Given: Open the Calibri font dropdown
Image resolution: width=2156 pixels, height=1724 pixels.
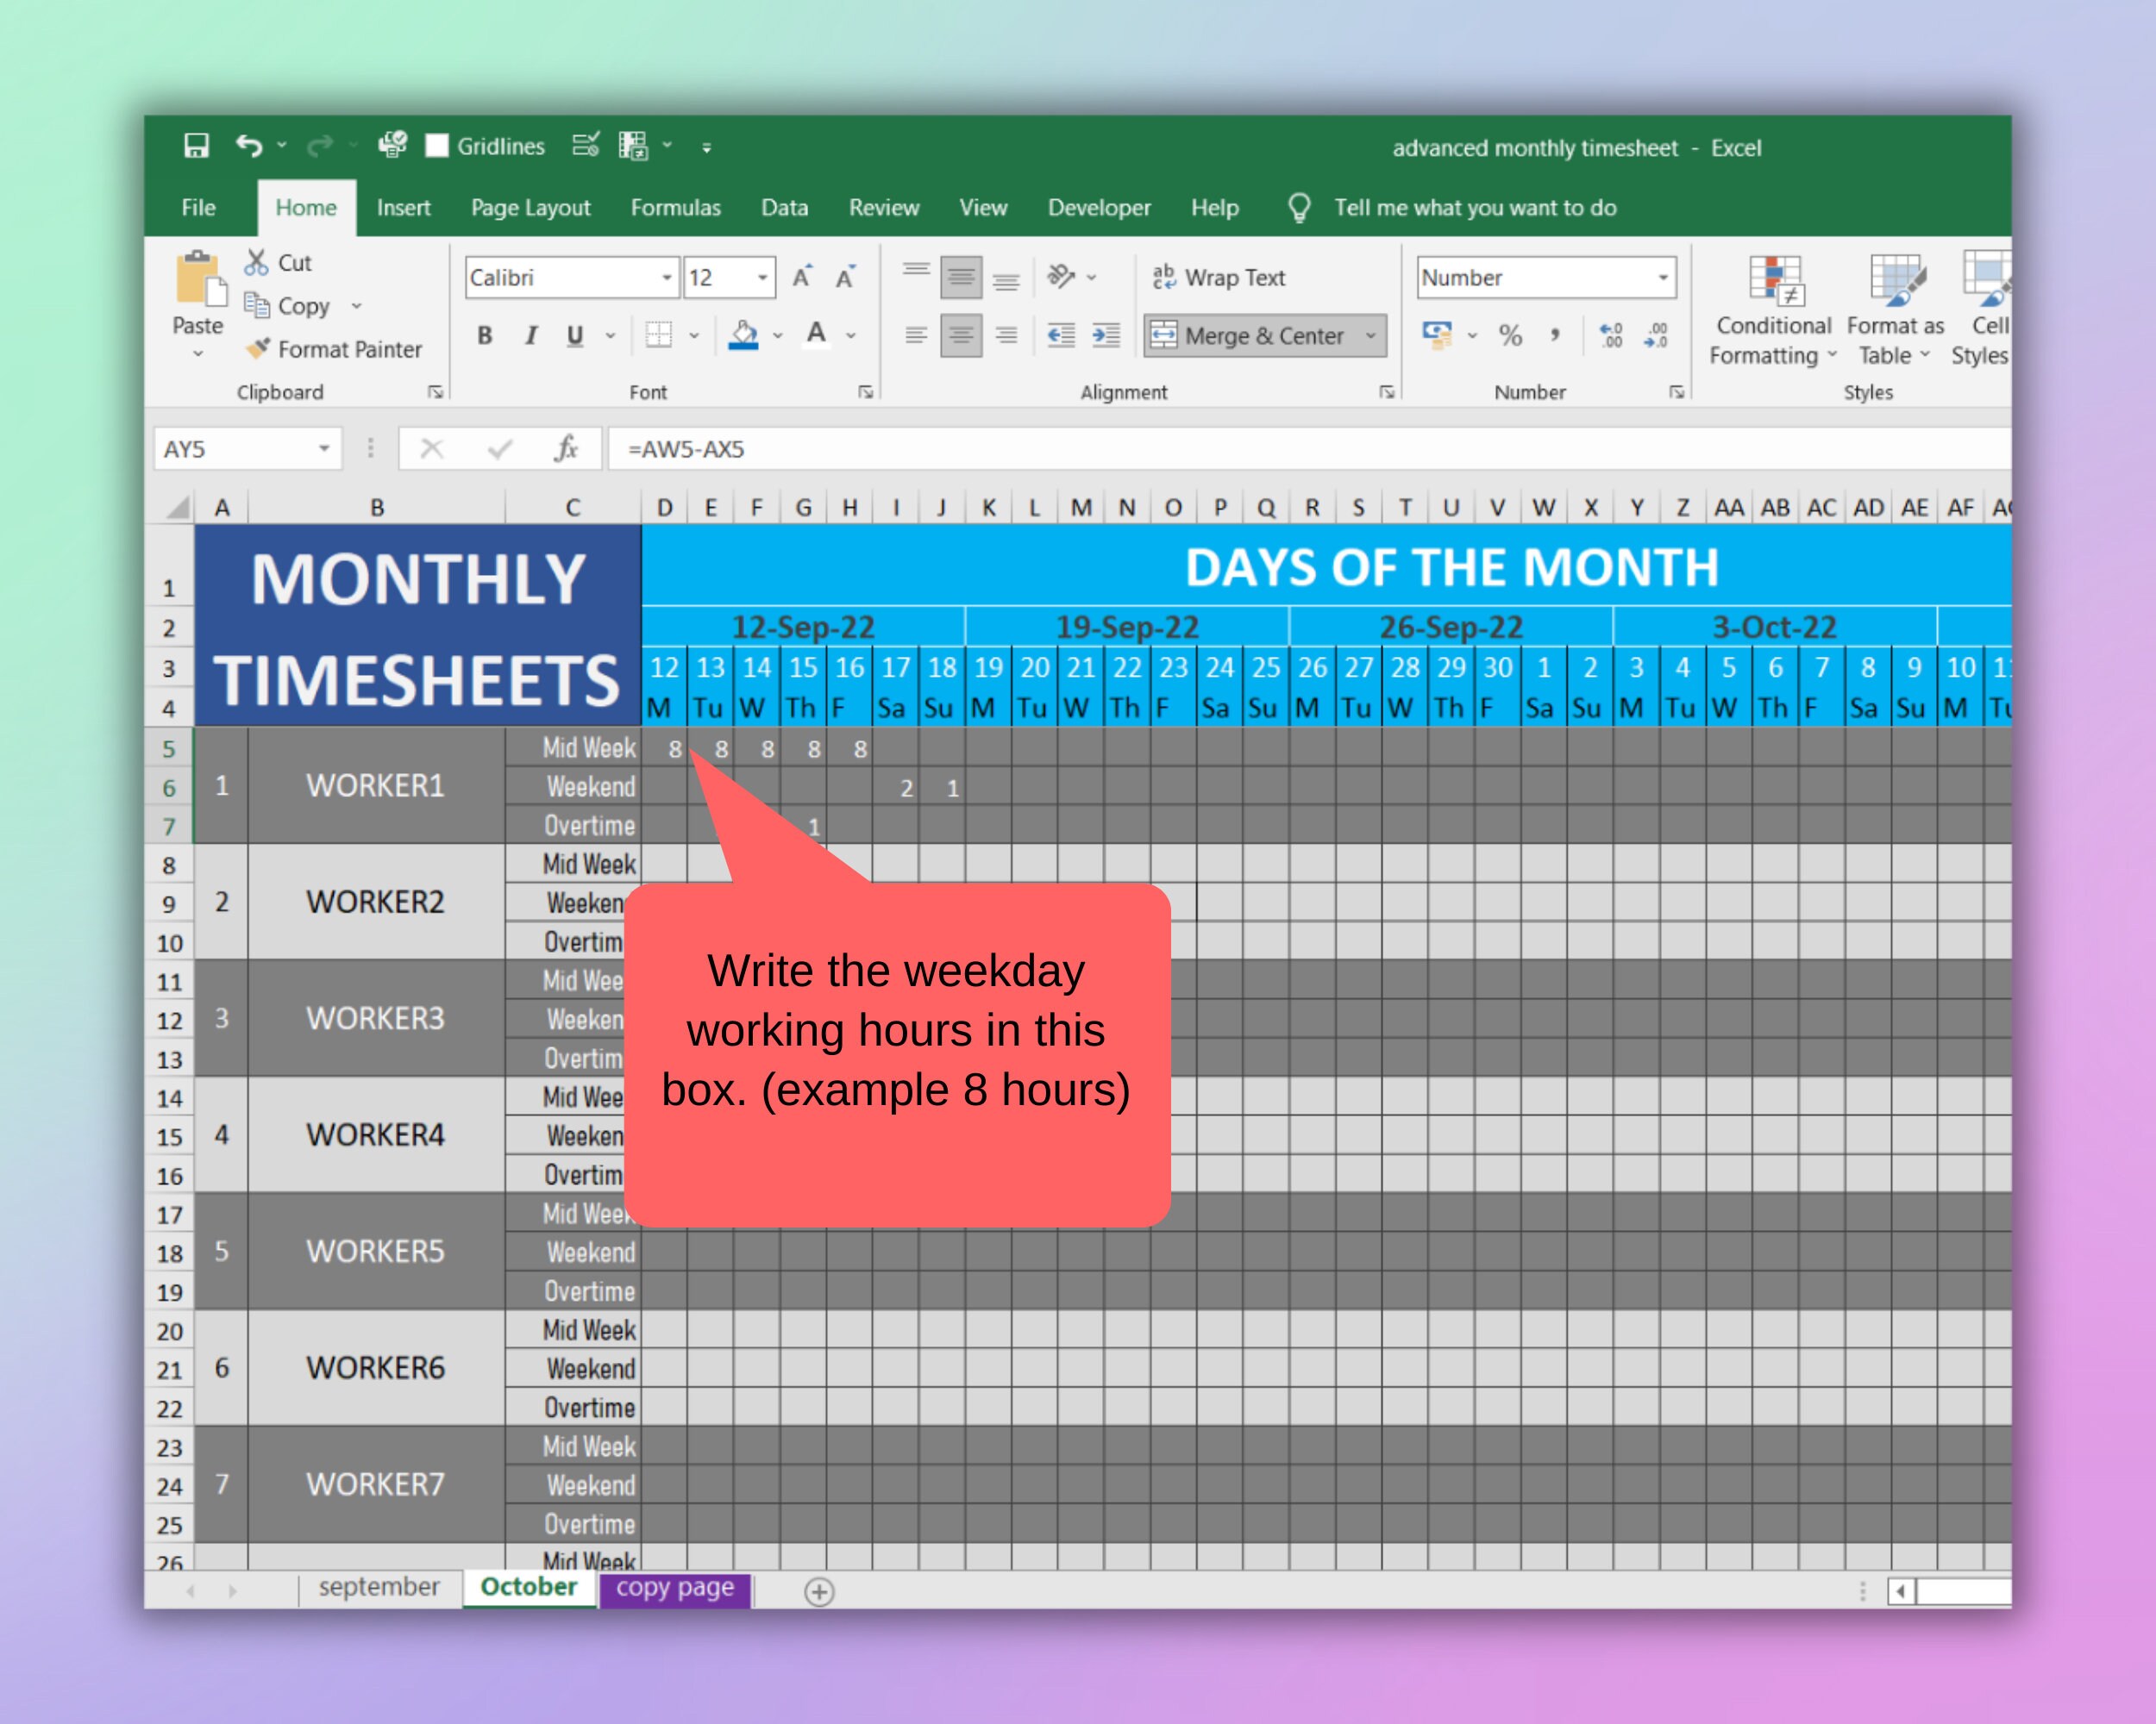Looking at the screenshot, I should [x=667, y=277].
